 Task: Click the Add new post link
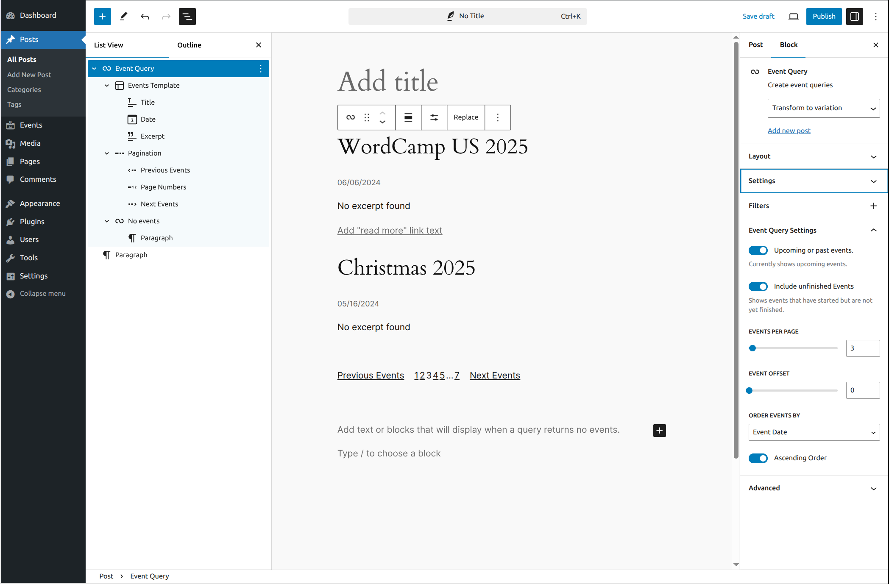pos(789,131)
